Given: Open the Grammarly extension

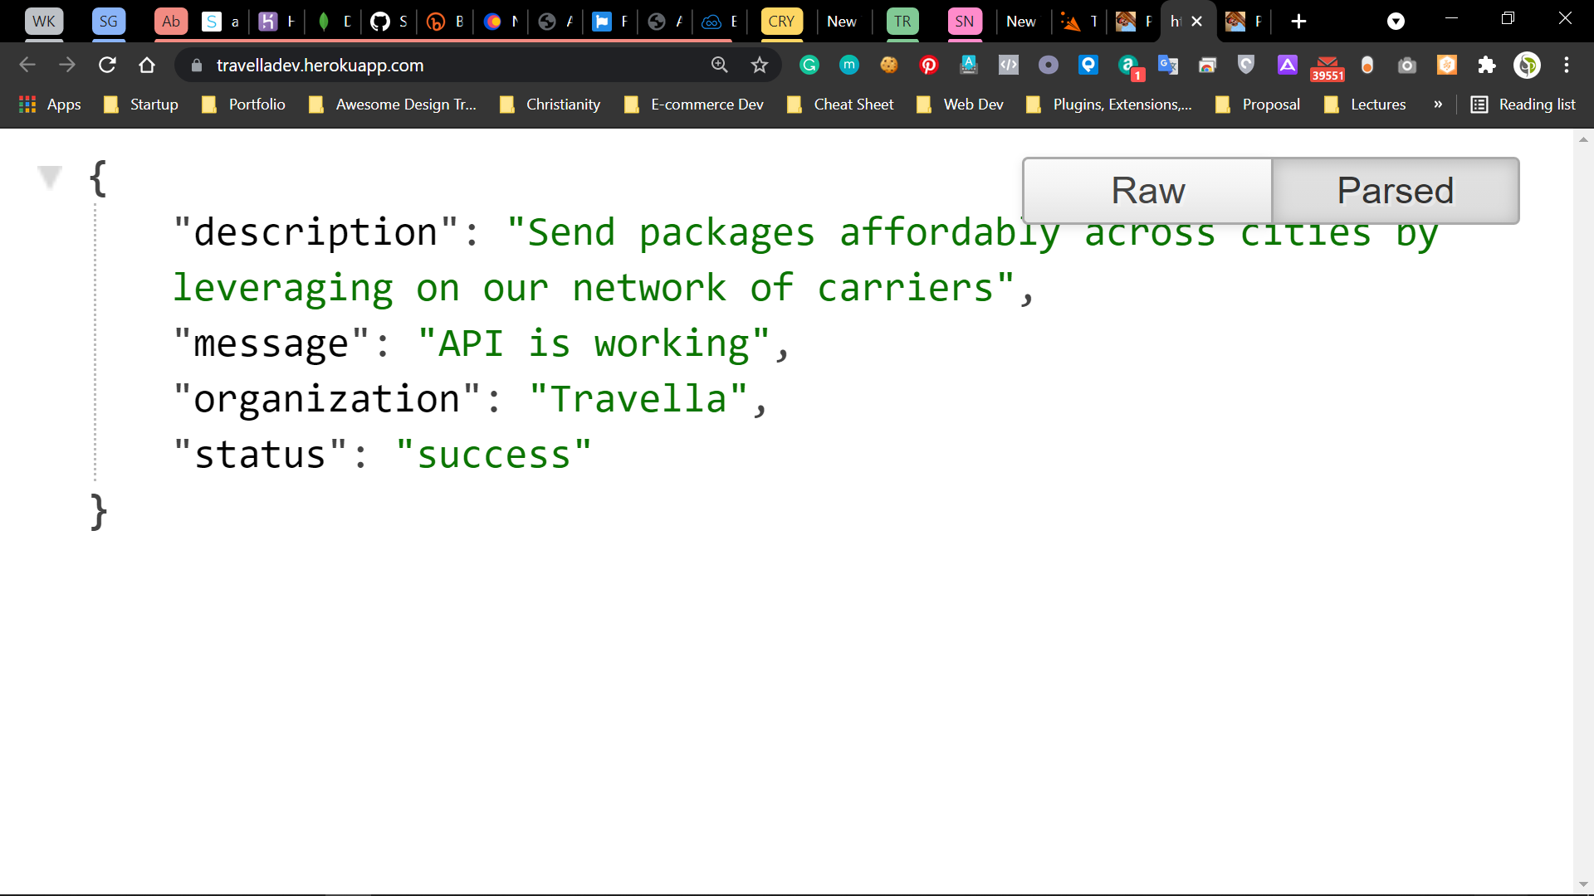Looking at the screenshot, I should [809, 65].
